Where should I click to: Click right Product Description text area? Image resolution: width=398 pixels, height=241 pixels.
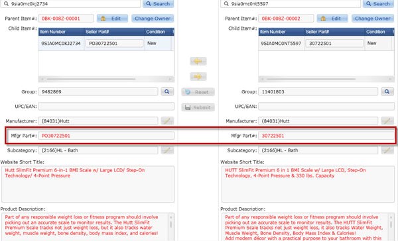[308, 227]
